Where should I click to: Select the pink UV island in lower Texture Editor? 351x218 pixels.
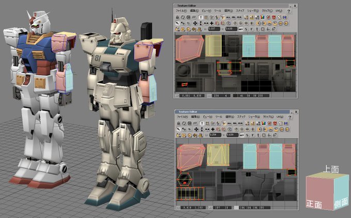[x=190, y=157]
